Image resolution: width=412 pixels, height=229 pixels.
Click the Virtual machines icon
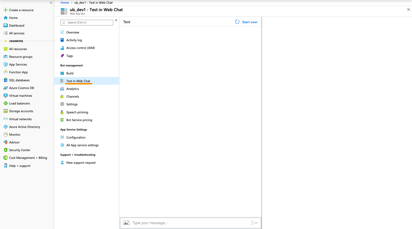pyautogui.click(x=5, y=96)
